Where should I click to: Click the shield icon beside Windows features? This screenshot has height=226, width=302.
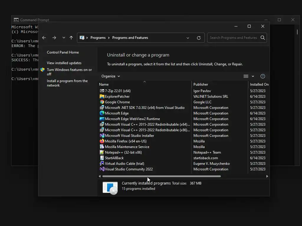tap(42, 70)
